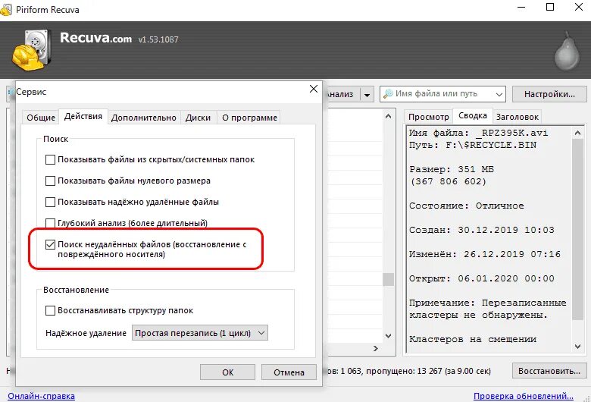This screenshot has height=402, width=591.
Task: Switch to the Диски tab
Action: click(198, 118)
